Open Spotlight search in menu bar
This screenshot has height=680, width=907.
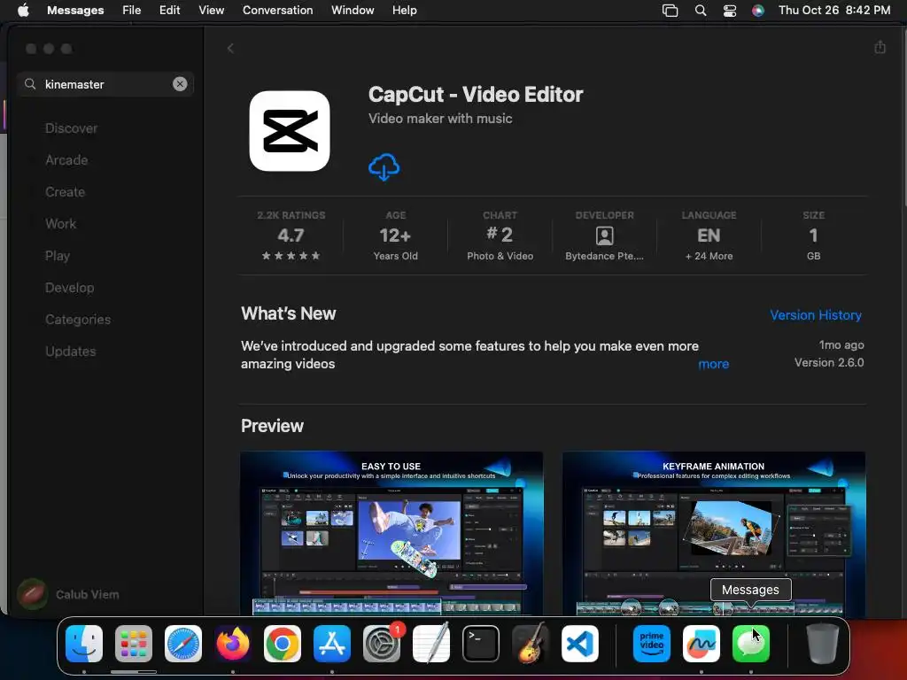[700, 11]
